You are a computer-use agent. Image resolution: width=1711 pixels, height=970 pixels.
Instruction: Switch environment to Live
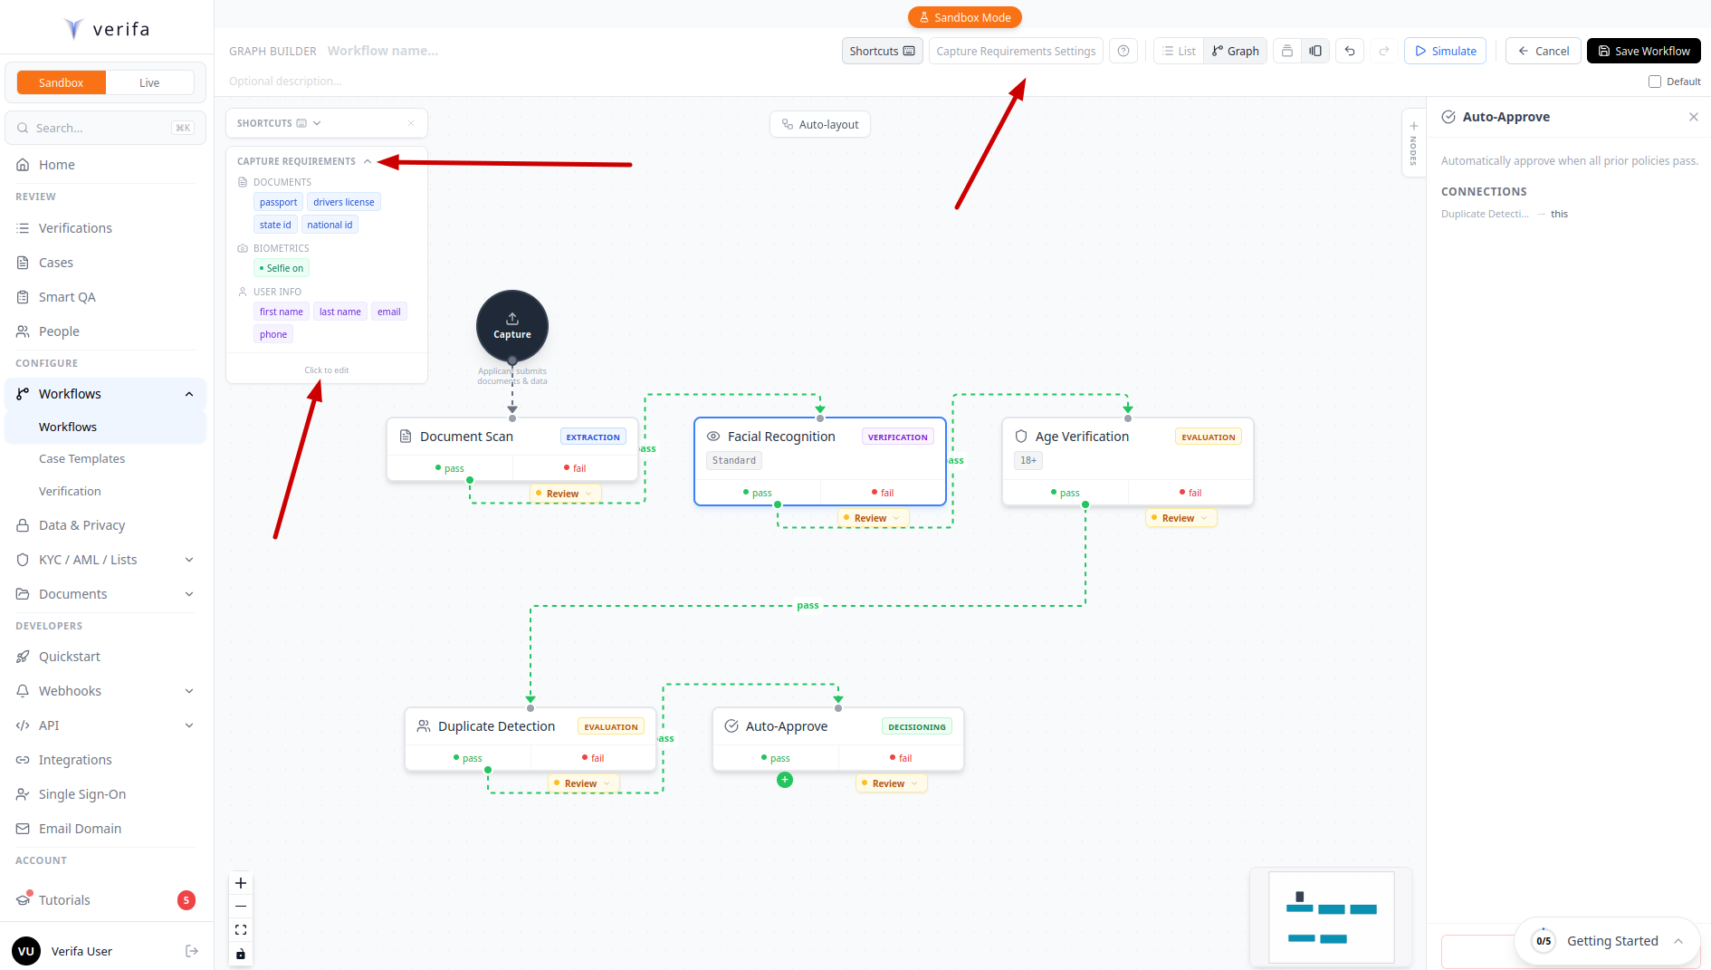coord(149,82)
